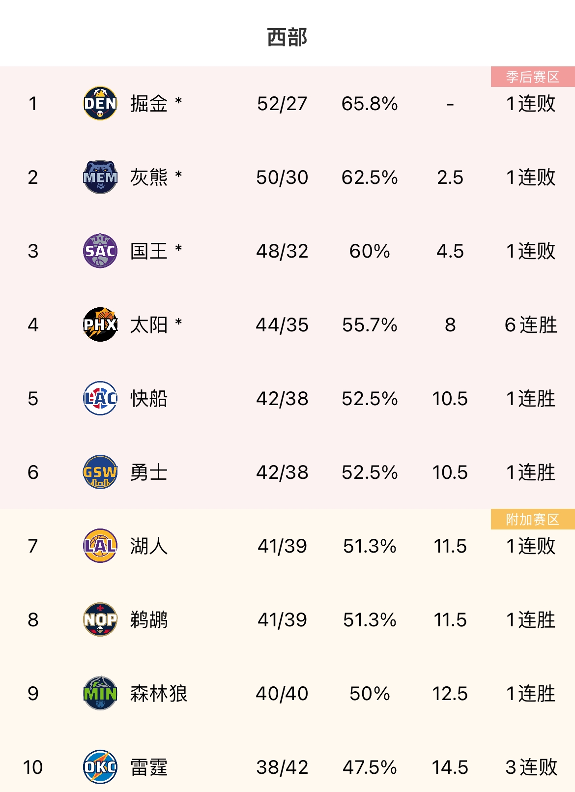Open team page for 掘金
Image resolution: width=575 pixels, height=792 pixels.
(x=149, y=104)
